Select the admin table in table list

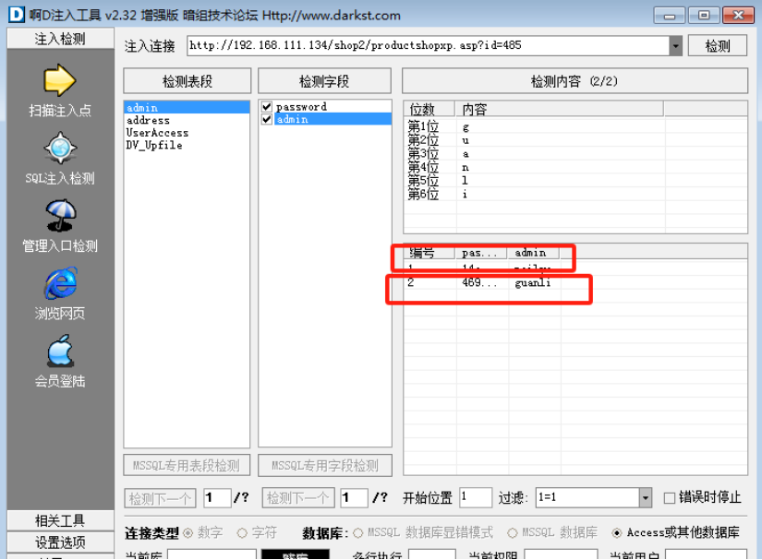click(187, 107)
